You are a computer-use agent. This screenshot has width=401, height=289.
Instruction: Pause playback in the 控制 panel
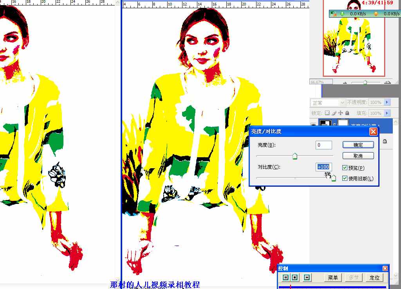pos(286,277)
